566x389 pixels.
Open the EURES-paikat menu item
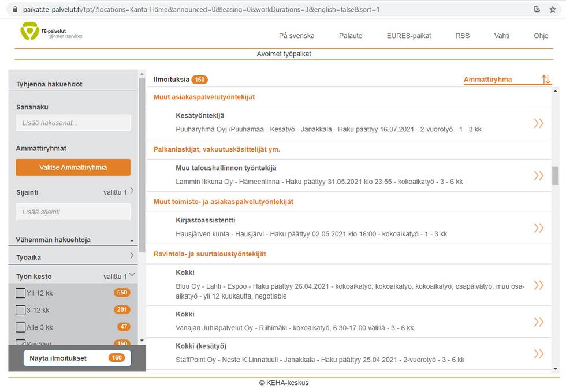[x=408, y=36]
